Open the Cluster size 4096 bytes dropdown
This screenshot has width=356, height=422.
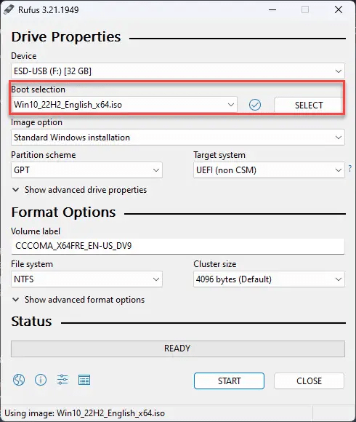pos(269,279)
